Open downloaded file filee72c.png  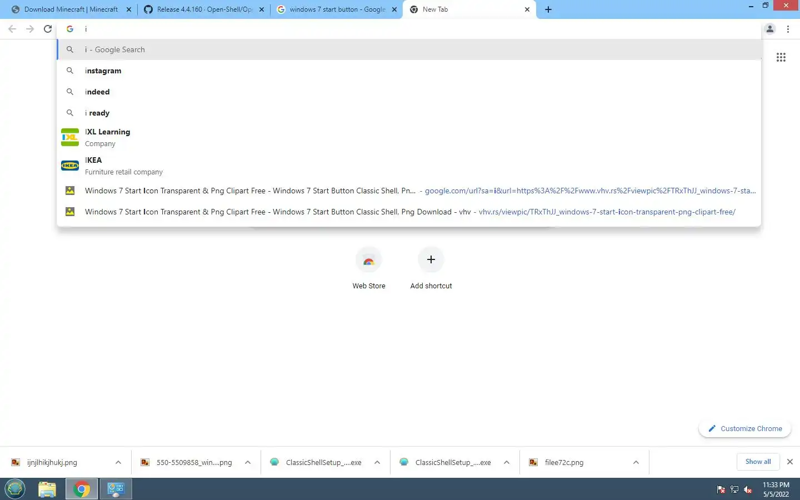click(x=564, y=462)
